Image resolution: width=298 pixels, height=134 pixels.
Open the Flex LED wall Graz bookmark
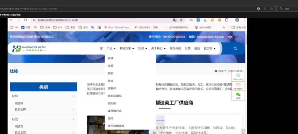tap(118, 27)
